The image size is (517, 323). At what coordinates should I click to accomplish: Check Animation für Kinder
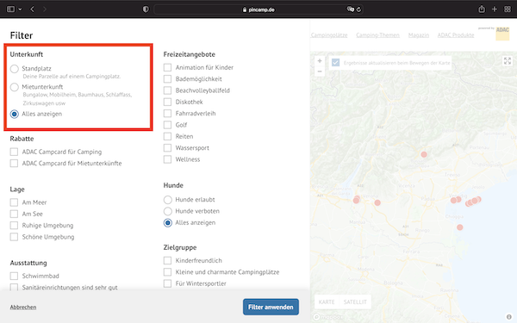click(x=167, y=67)
